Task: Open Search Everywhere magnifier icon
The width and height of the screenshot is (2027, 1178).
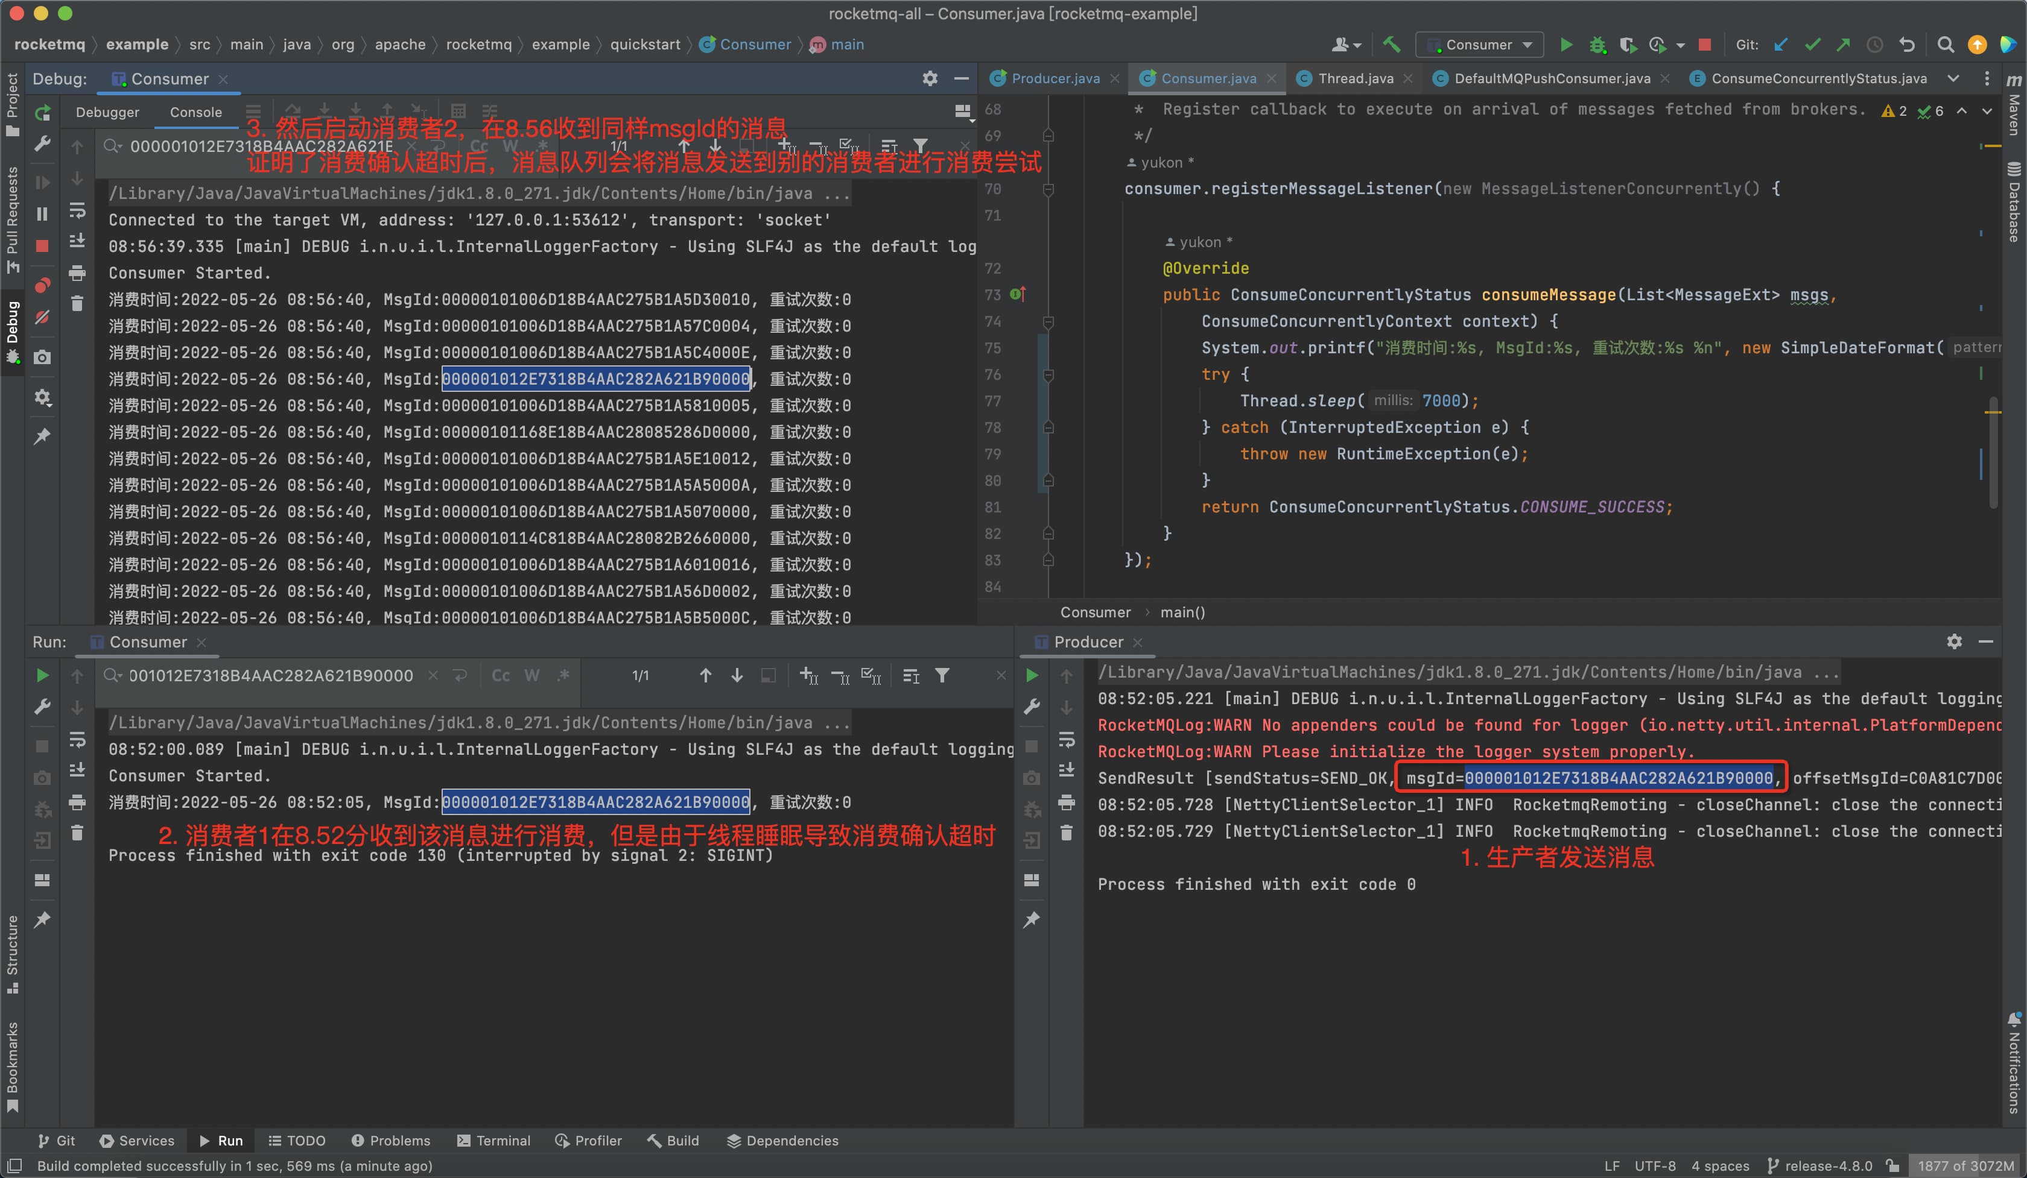Action: [1945, 44]
